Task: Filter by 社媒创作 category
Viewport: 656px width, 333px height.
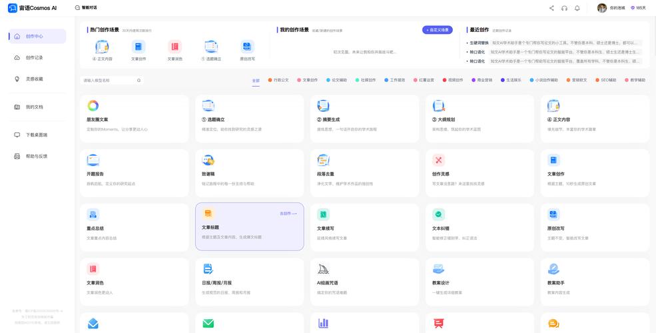Action: point(366,80)
